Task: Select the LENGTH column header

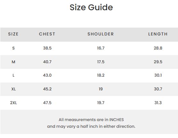Action: pos(158,34)
